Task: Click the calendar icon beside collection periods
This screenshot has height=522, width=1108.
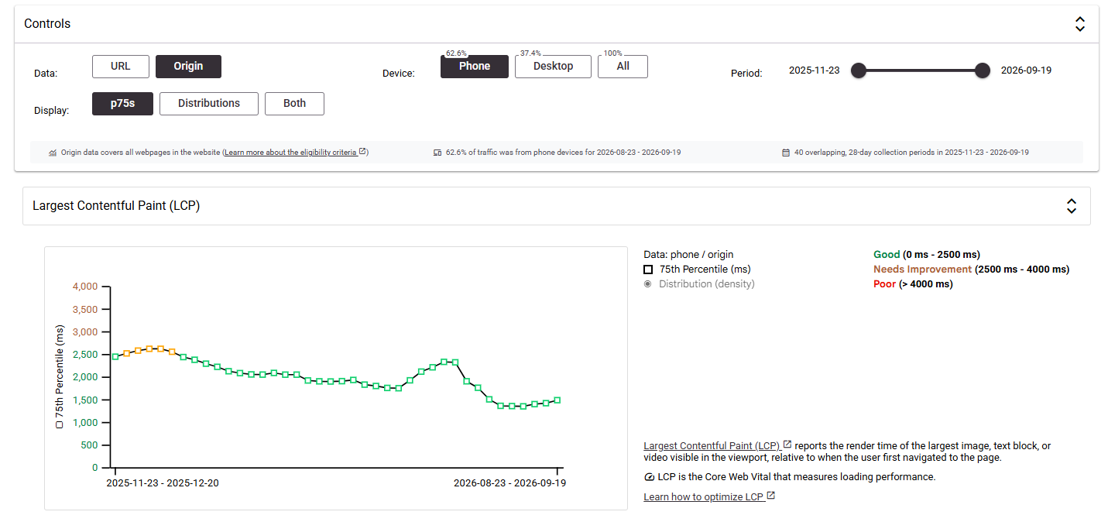Action: pyautogui.click(x=786, y=153)
